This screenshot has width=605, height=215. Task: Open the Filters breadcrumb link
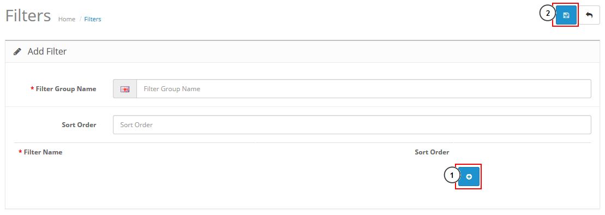[x=93, y=19]
